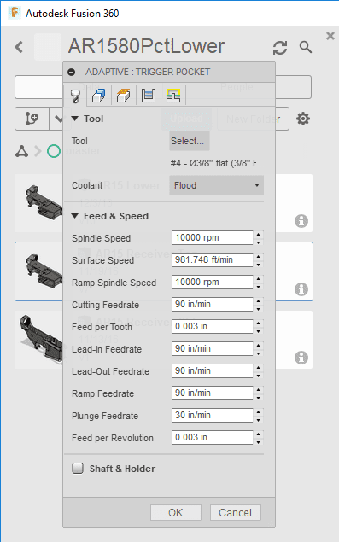
Task: Click the Fusion 360 app icon
Action: (15, 13)
